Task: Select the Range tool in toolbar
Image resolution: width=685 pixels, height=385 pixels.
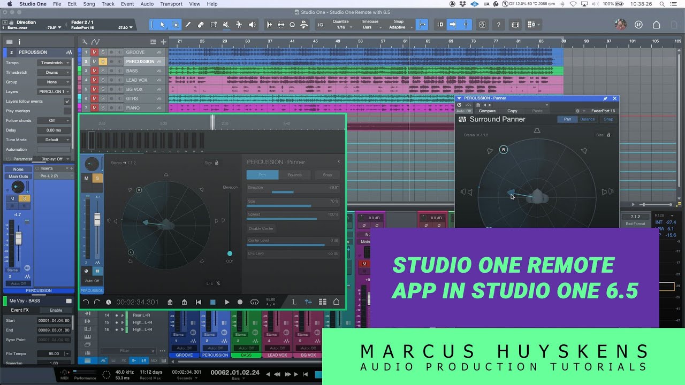Action: [x=176, y=25]
